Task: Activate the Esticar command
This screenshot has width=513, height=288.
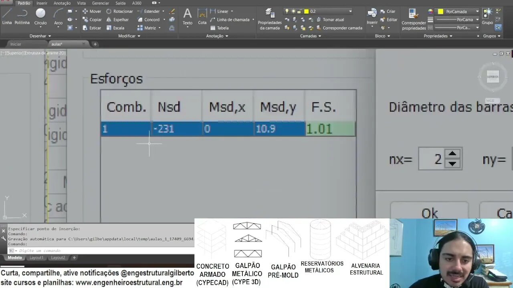Action: 92,28
